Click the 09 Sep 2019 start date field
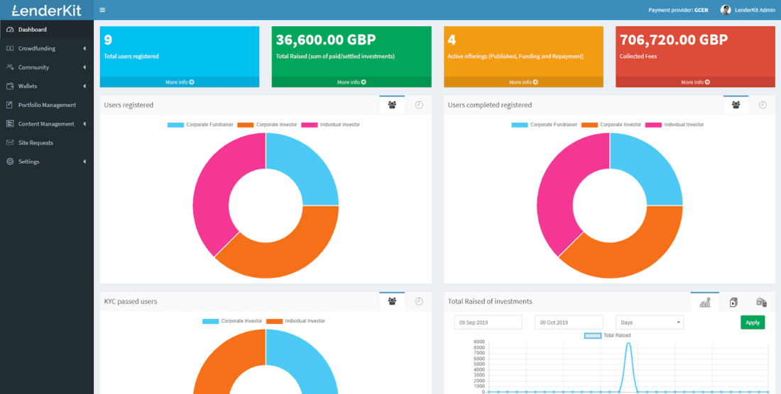 point(488,322)
